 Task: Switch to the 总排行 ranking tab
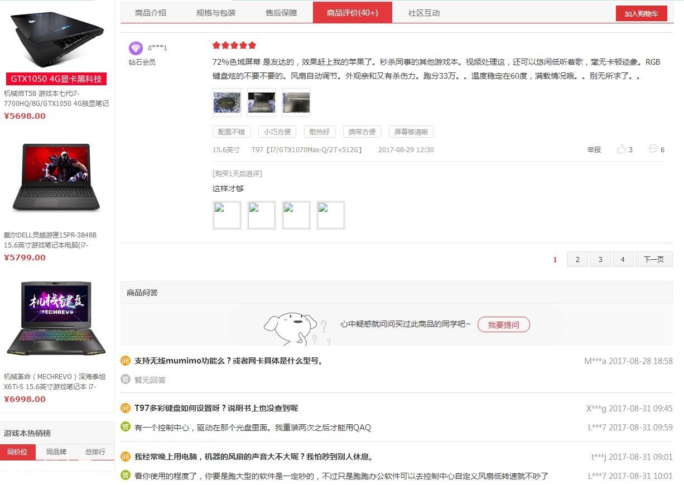point(95,452)
